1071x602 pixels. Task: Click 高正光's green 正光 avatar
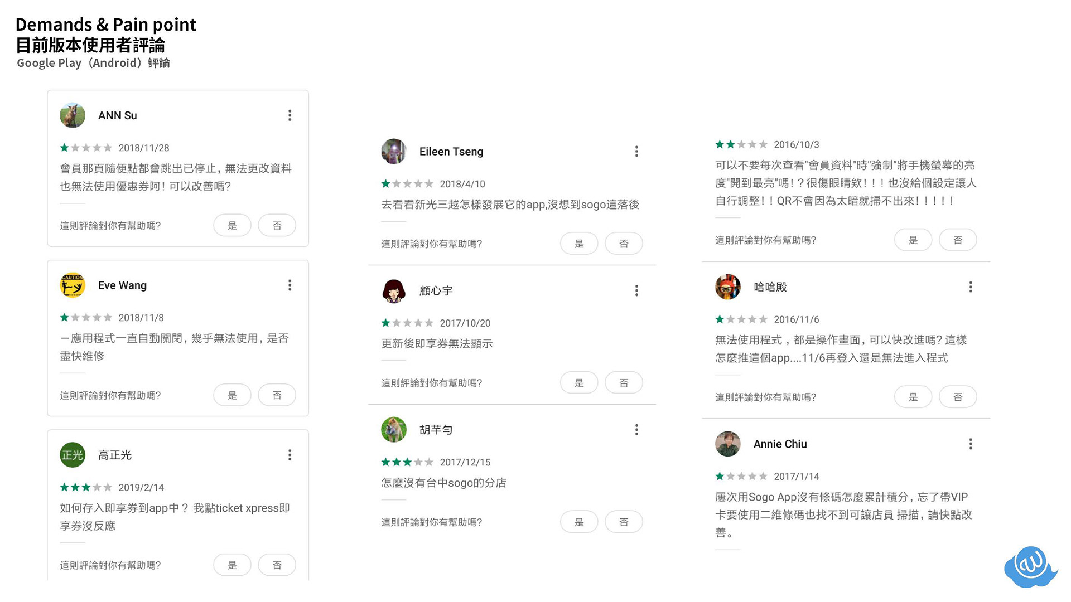click(x=73, y=455)
